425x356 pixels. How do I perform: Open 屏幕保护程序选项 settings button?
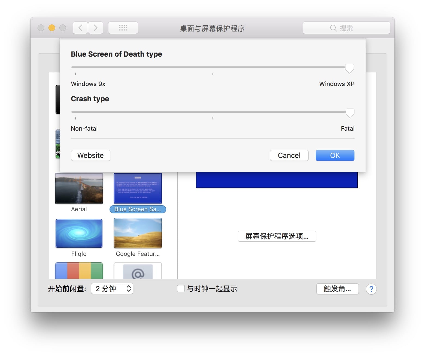click(x=277, y=236)
